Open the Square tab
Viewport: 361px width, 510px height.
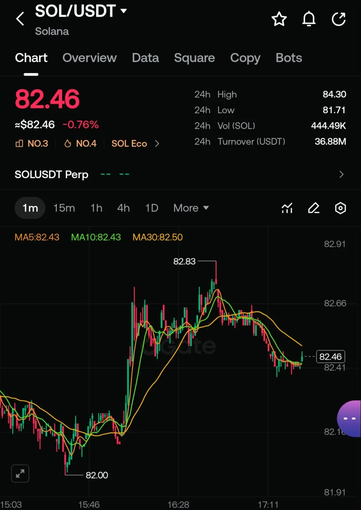click(195, 58)
